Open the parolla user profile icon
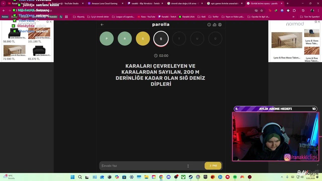Screen dimensions: 322x181 tap(220, 25)
